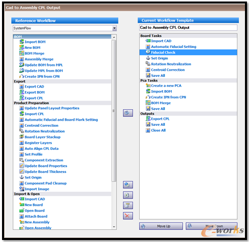The height and width of the screenshot is (242, 249).
Task: Click the Board Layer Stackup icon
Action: [x=22, y=137]
